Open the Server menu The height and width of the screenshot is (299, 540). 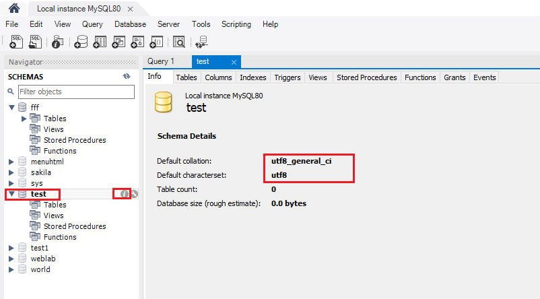(x=168, y=24)
